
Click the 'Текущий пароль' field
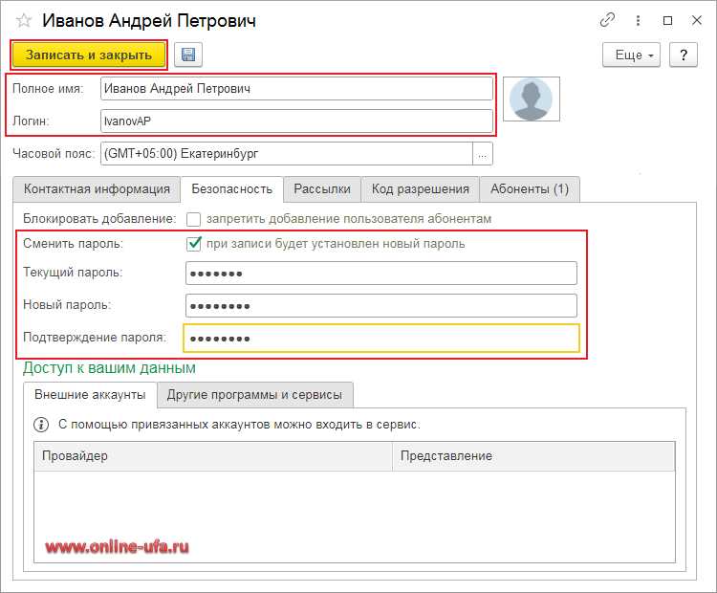380,274
